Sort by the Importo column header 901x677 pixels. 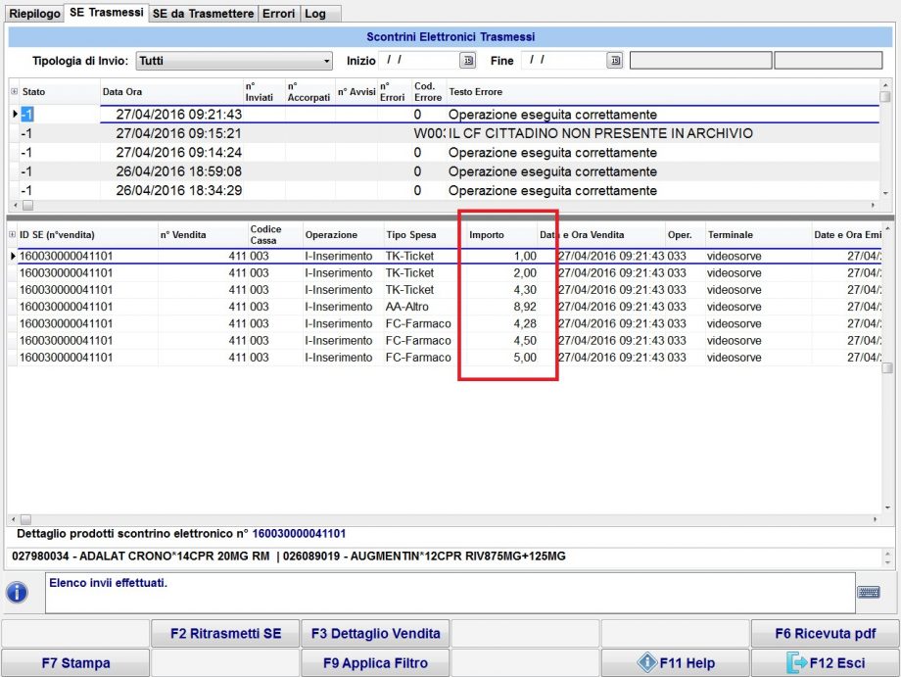point(488,235)
